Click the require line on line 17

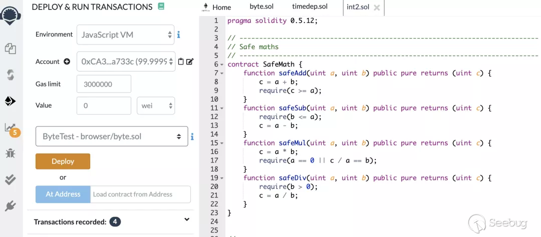[x=318, y=160]
